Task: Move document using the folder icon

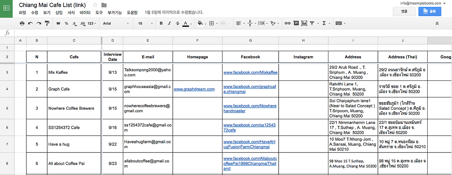Action: pos(104,5)
